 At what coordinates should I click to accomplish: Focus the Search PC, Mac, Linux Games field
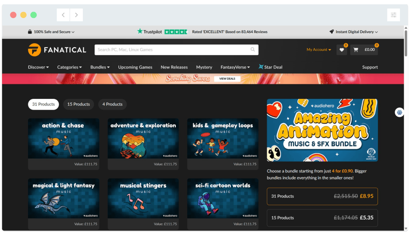176,50
